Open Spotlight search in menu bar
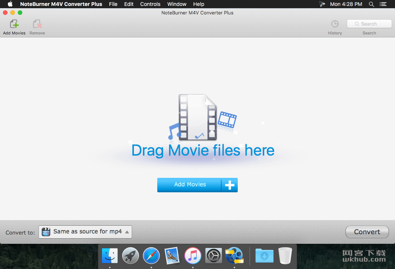Viewport: 395px width, 269px height. point(371,4)
